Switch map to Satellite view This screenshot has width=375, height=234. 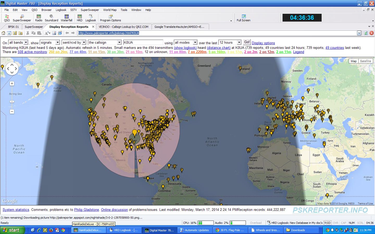tap(365, 61)
